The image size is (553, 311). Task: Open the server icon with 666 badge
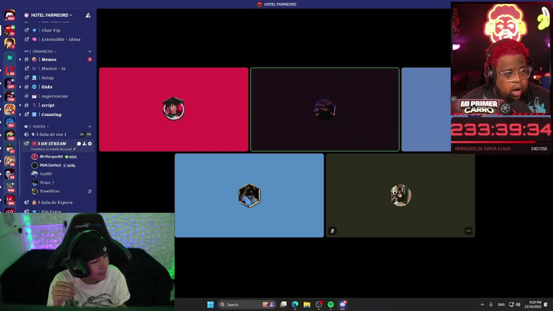(10, 16)
